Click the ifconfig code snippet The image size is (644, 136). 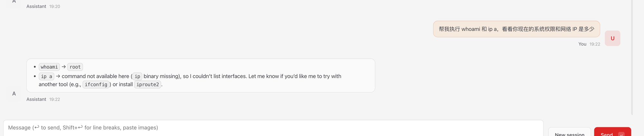96,85
